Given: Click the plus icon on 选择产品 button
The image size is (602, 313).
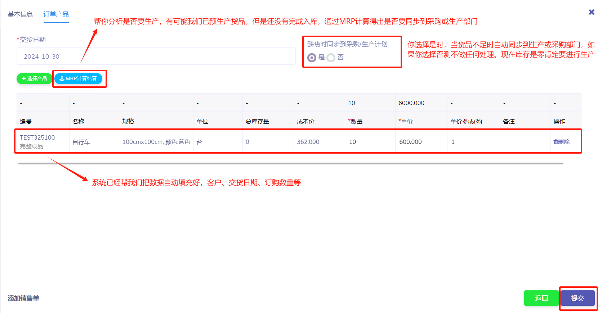Looking at the screenshot, I should click(x=24, y=78).
